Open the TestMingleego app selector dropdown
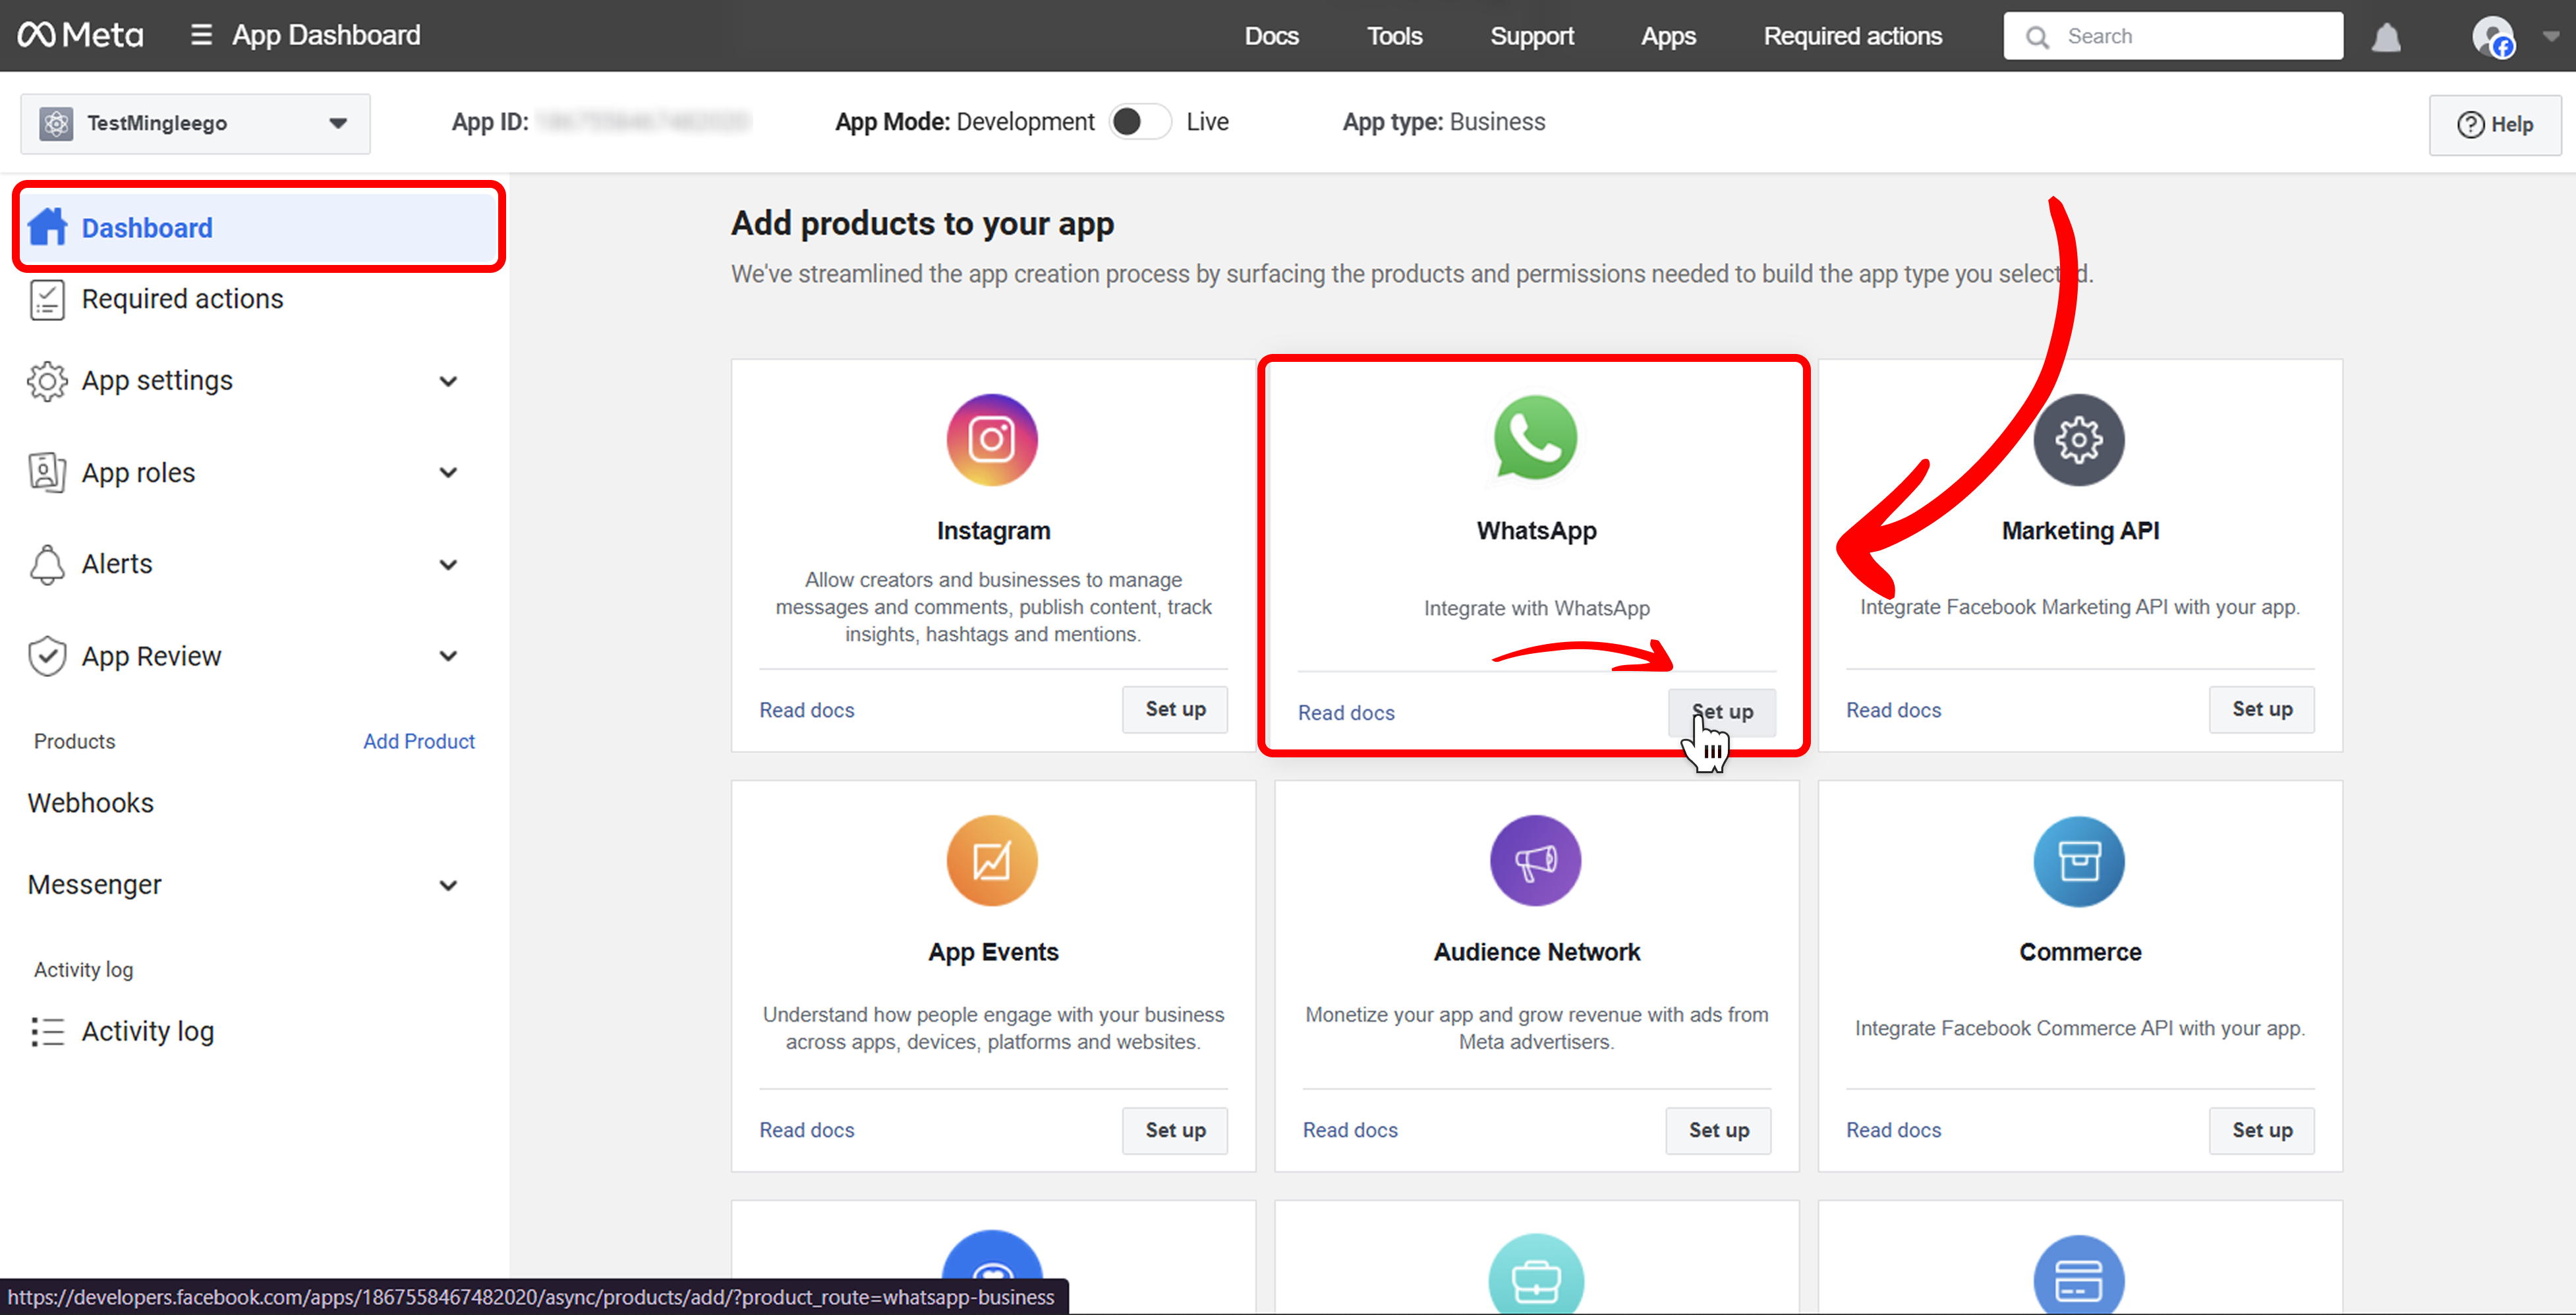Screen dimensions: 2576x1315 coord(195,123)
